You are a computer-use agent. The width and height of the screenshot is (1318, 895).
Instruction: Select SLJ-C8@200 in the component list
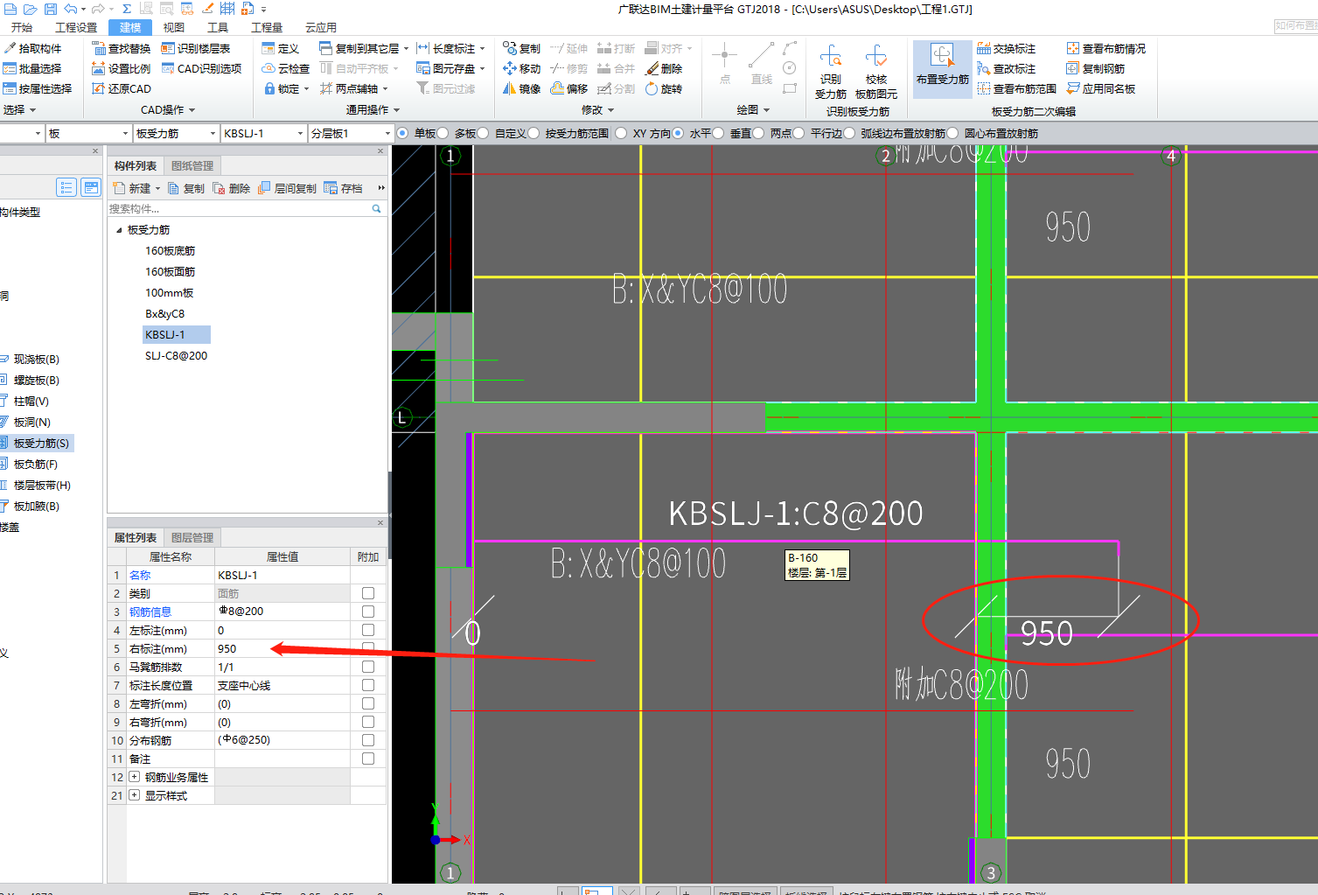(176, 356)
